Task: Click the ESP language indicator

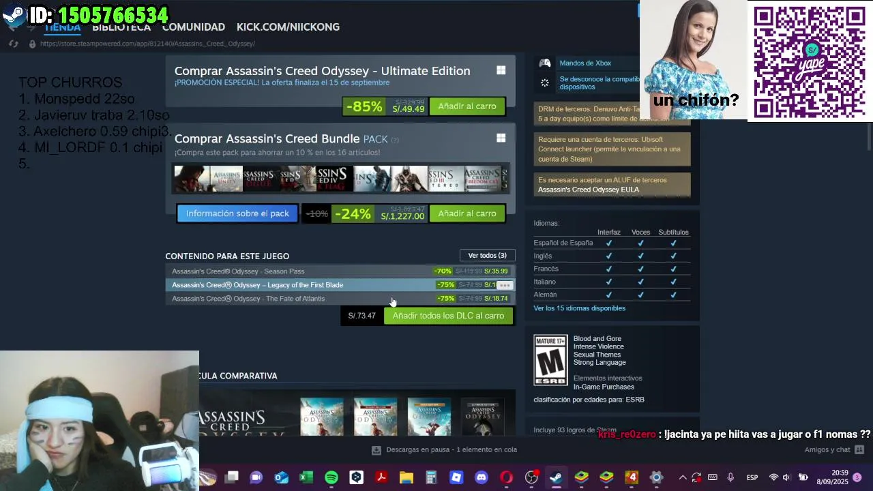Action: [x=752, y=477]
